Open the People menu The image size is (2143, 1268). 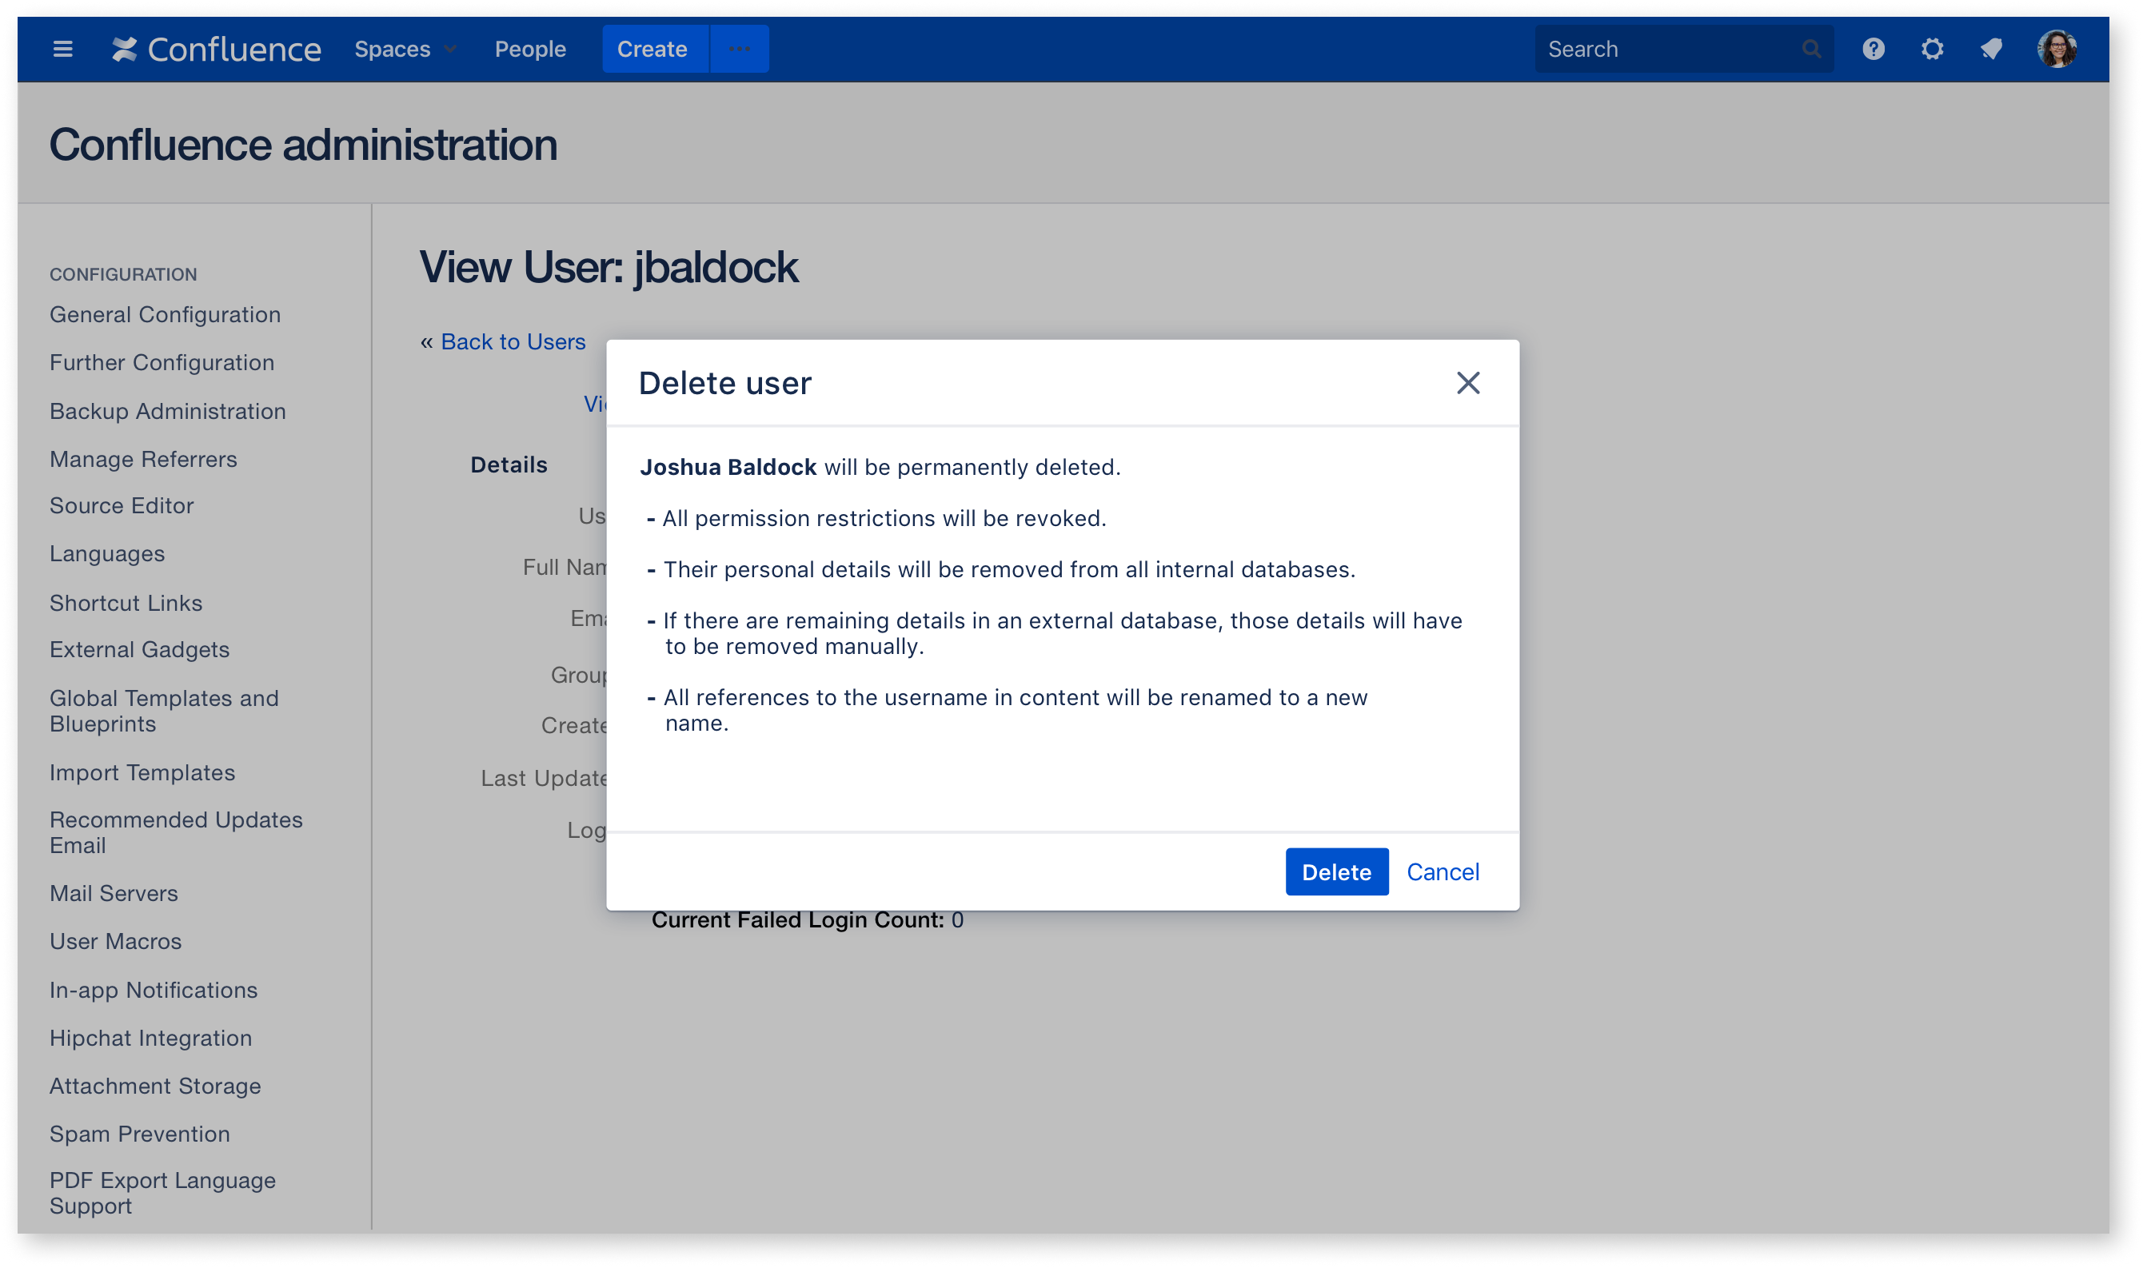pyautogui.click(x=530, y=50)
